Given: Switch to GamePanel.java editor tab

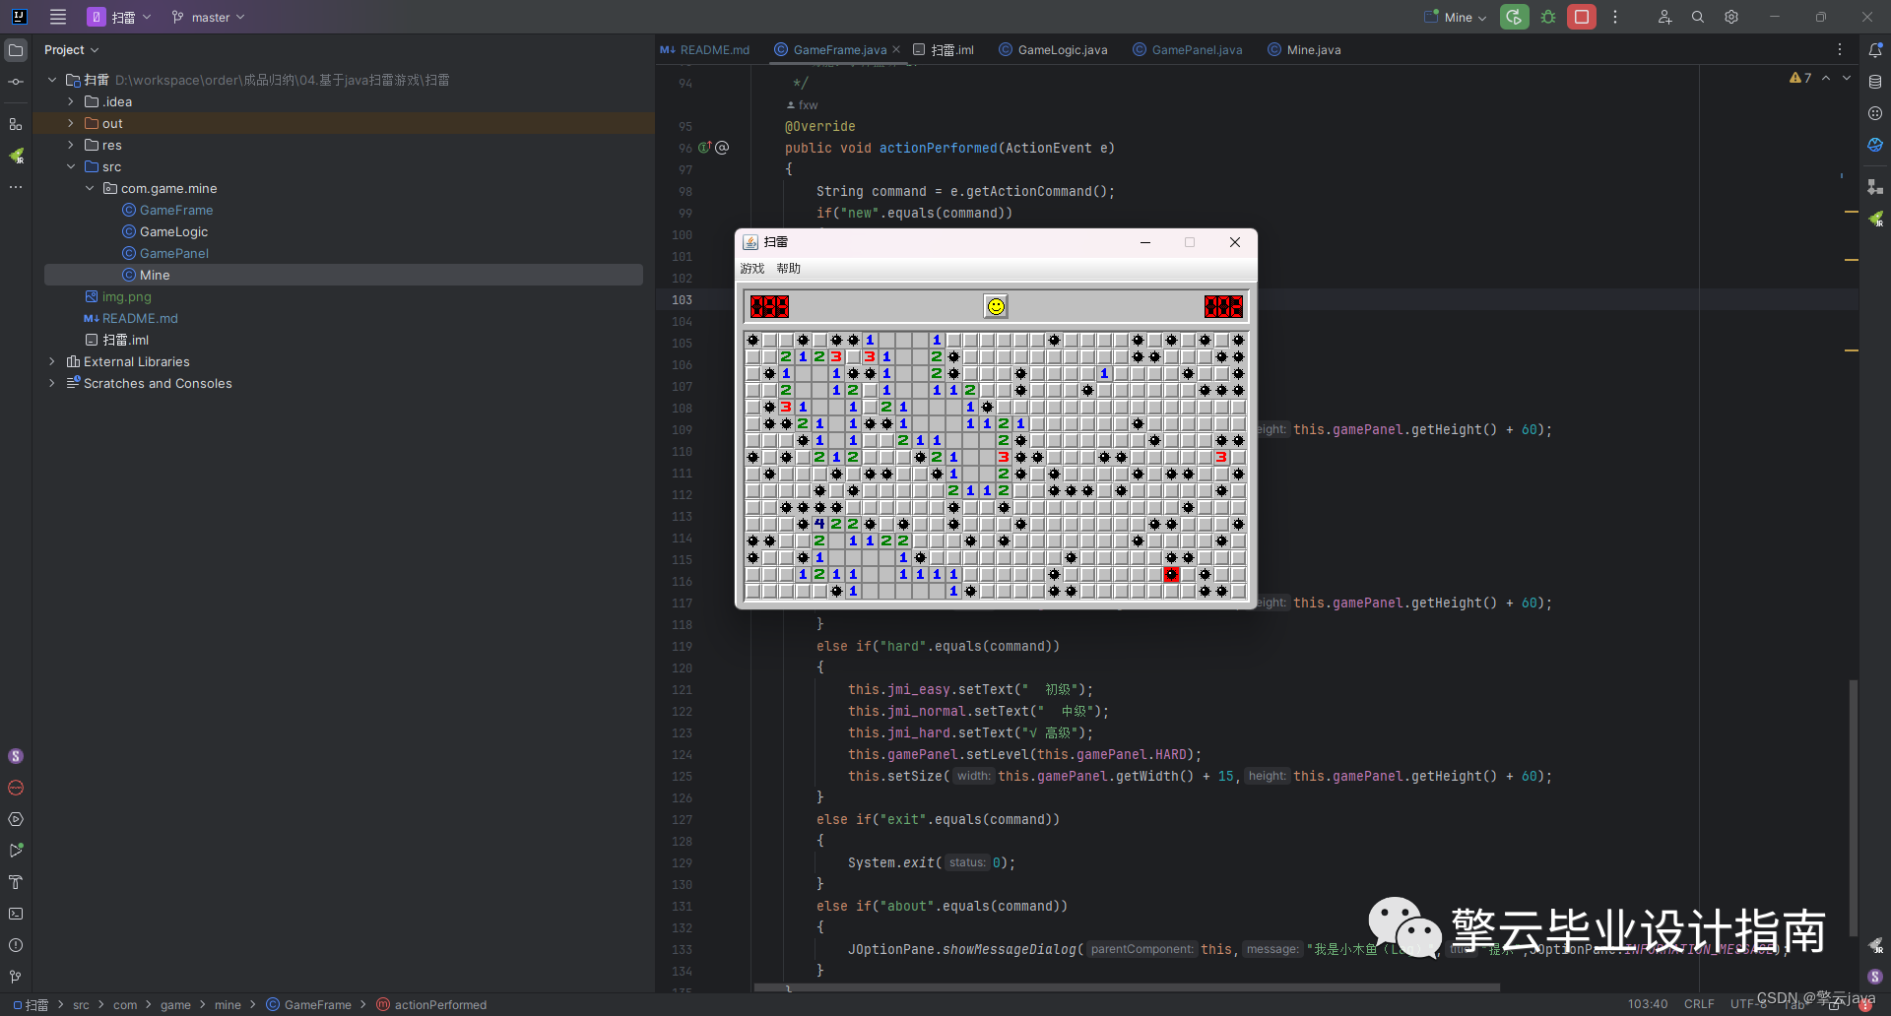Looking at the screenshot, I should tap(1188, 50).
